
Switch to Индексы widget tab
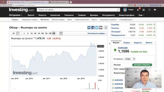pos(138,43)
